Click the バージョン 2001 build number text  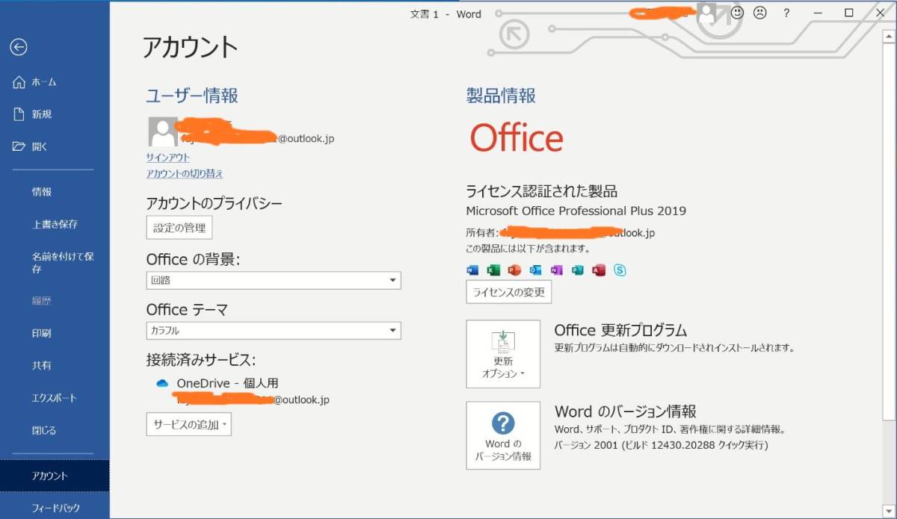[662, 445]
